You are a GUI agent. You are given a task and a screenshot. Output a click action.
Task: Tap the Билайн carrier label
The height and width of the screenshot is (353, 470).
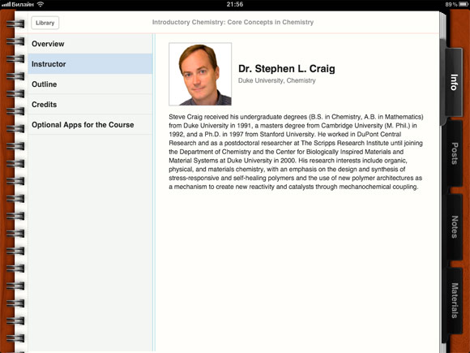coord(23,5)
